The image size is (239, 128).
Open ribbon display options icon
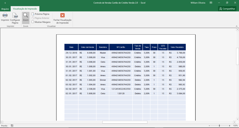(211, 3)
